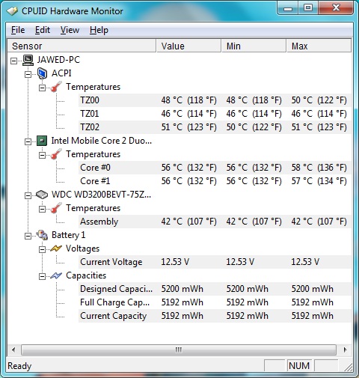The width and height of the screenshot is (359, 378).
Task: Click the Voltages lightning icon
Action: [56, 249]
